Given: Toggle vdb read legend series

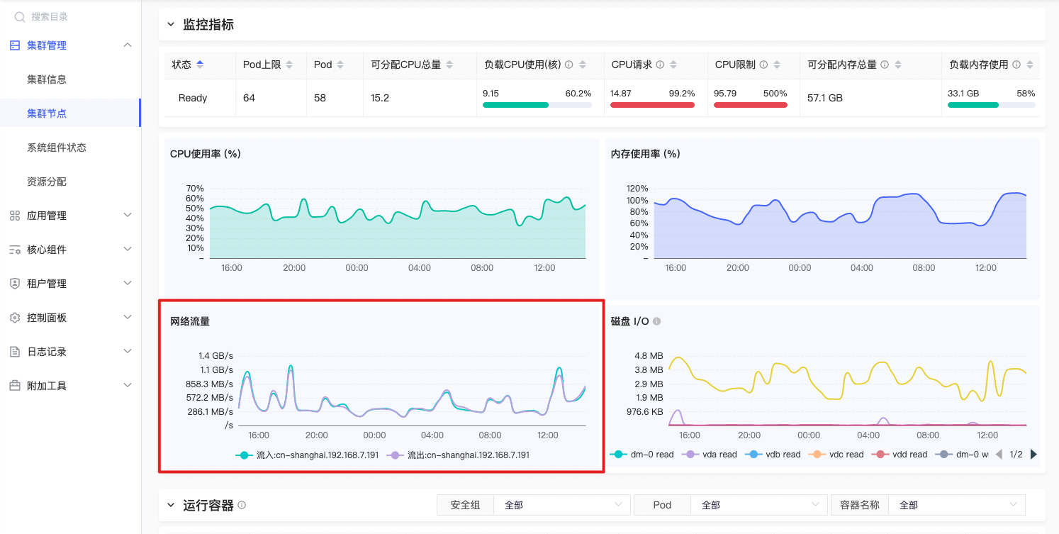Looking at the screenshot, I should (773, 455).
